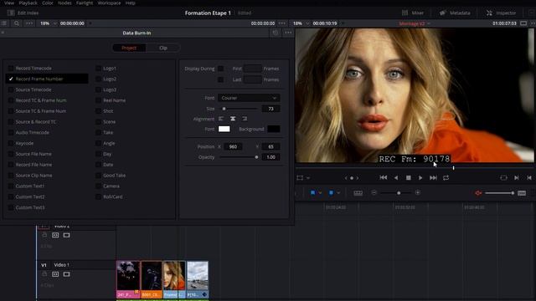Adjust the Opacity slider
Image resolution: width=536 pixels, height=301 pixels.
239,157
